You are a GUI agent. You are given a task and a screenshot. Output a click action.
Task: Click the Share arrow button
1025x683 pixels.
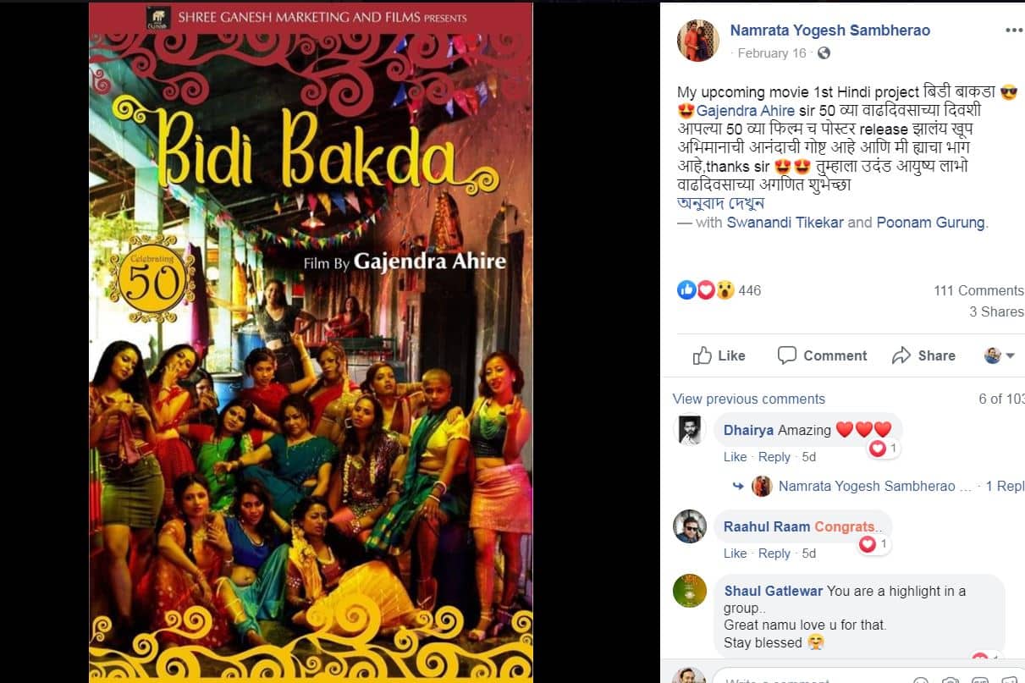point(923,355)
